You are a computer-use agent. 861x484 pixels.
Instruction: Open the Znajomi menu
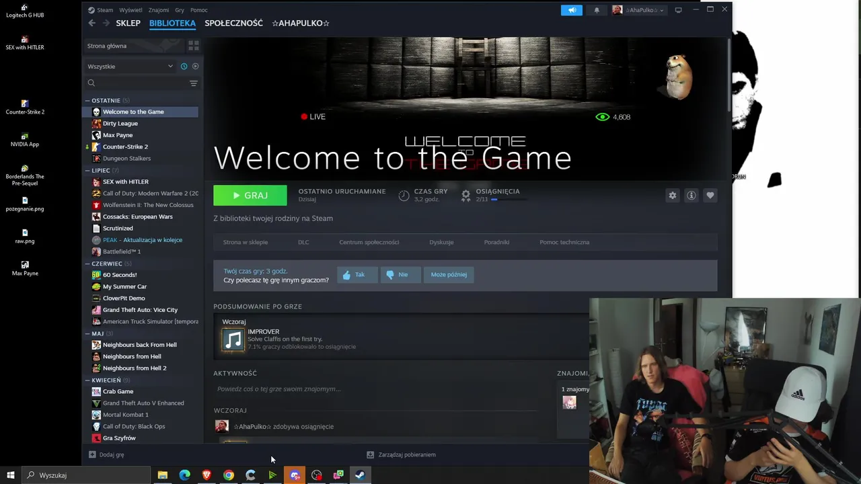(159, 10)
